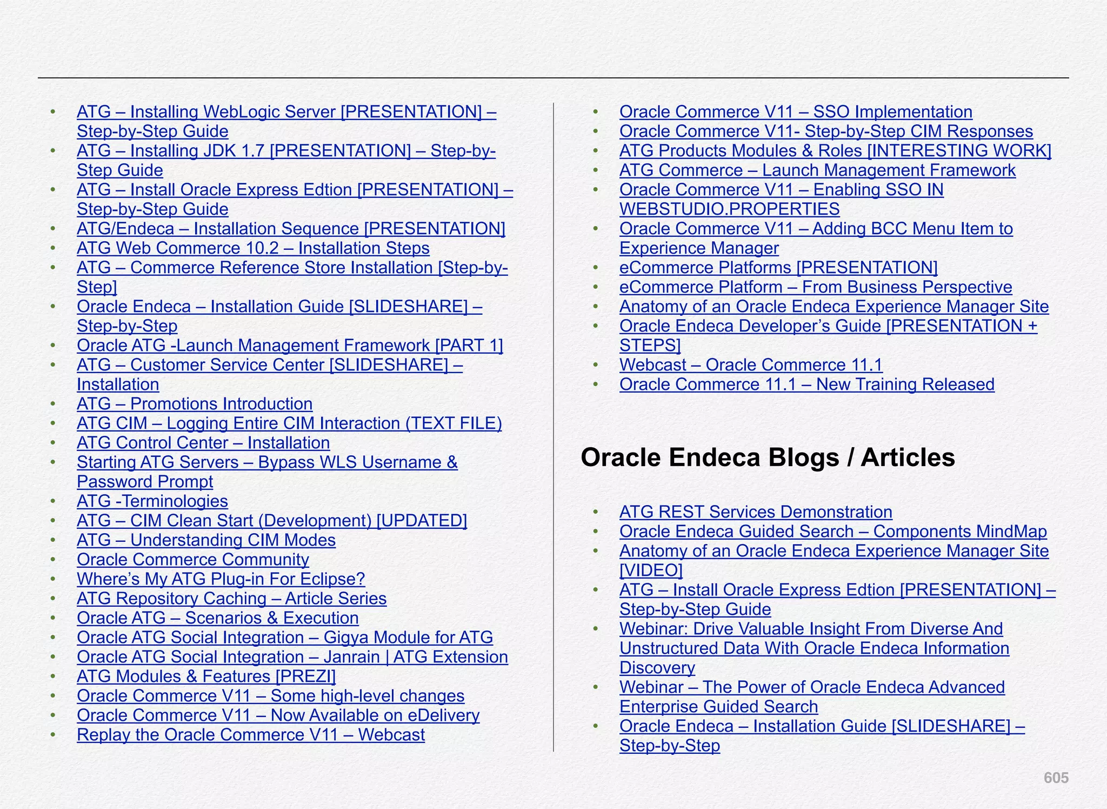Open ATG Commerce – Launch Management Framework link
Image resolution: width=1107 pixels, height=809 pixels.
(817, 170)
